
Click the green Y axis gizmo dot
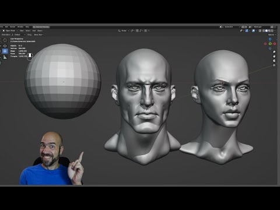pos(270,44)
